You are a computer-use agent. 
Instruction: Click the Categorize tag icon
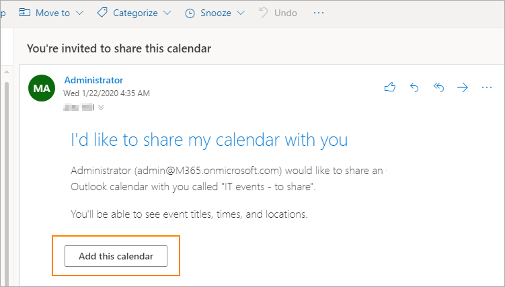[102, 13]
